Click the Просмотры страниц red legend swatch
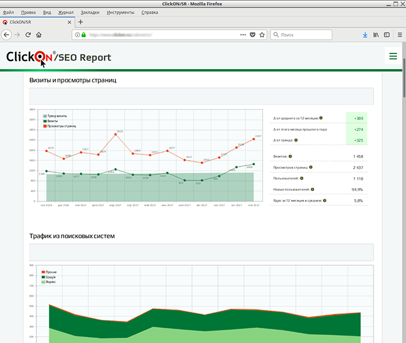This screenshot has width=406, height=343. click(x=45, y=126)
